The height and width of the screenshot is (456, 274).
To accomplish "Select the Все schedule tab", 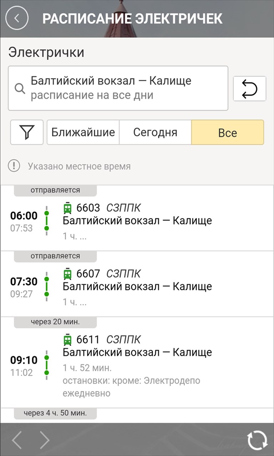I will pyautogui.click(x=227, y=133).
